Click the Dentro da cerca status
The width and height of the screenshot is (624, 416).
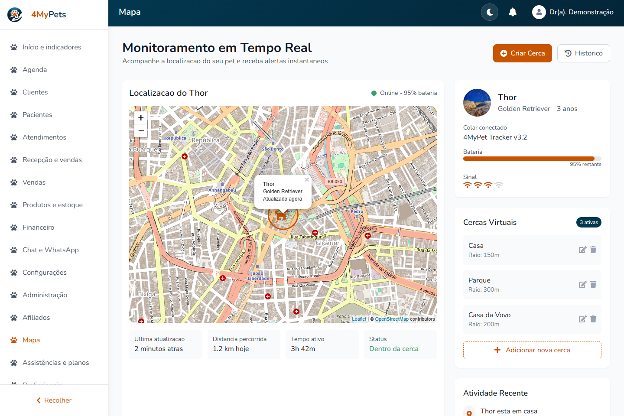tap(394, 349)
